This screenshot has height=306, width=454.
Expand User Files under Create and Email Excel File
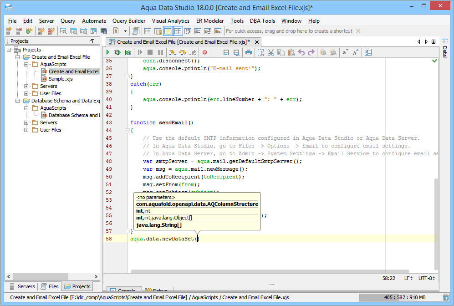pyautogui.click(x=26, y=93)
